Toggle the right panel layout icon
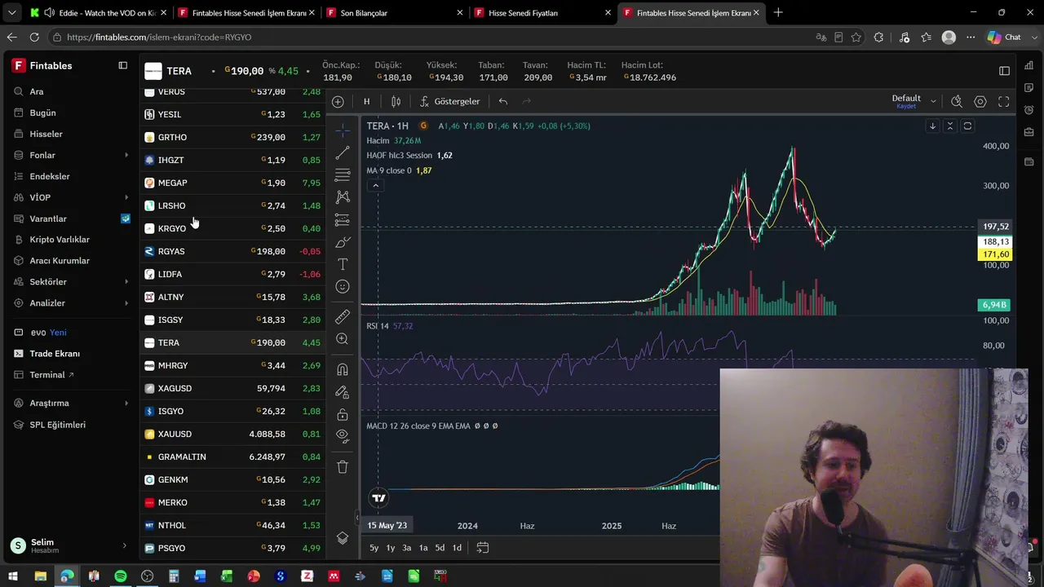The image size is (1044, 587). [1005, 71]
